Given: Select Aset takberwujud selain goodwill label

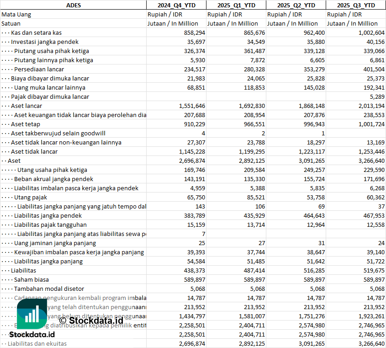Looking at the screenshot, I should pyautogui.click(x=58, y=133).
